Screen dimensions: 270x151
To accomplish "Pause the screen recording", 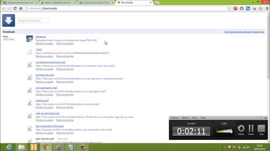I will click(251, 130).
